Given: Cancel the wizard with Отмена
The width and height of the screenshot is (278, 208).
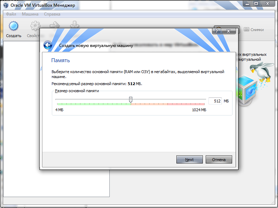Looking at the screenshot, I should (219, 160).
